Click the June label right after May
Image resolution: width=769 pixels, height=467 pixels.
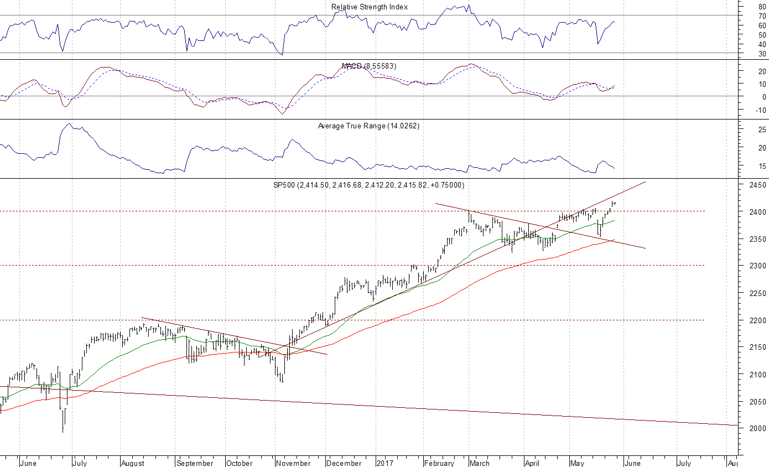click(x=633, y=463)
